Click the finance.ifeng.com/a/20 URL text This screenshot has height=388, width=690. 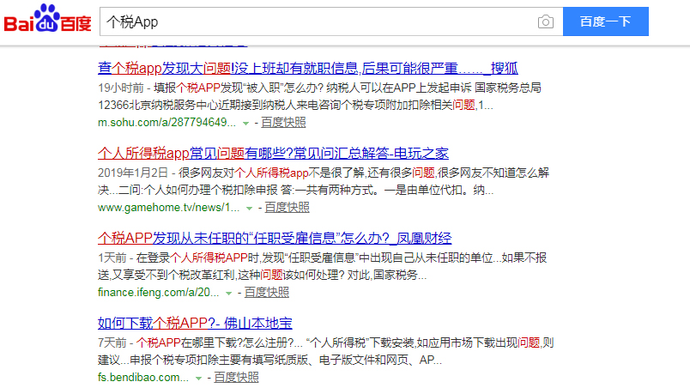[159, 292]
